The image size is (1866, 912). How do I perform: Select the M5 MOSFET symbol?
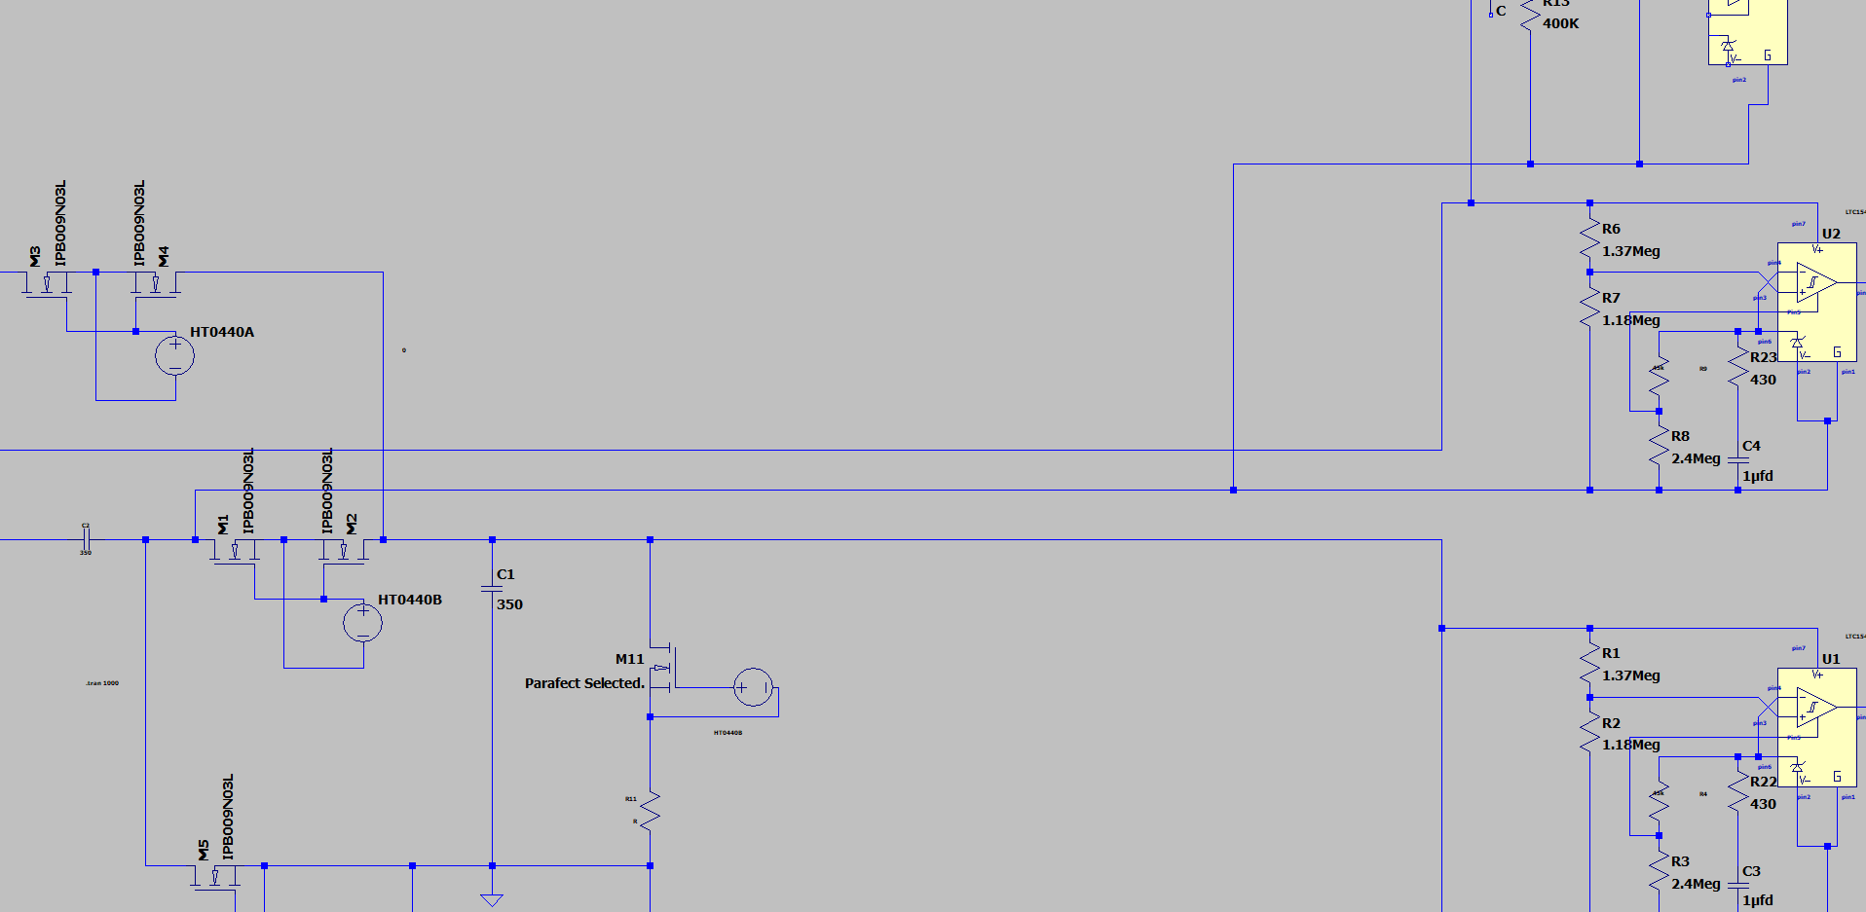pyautogui.click(x=215, y=877)
